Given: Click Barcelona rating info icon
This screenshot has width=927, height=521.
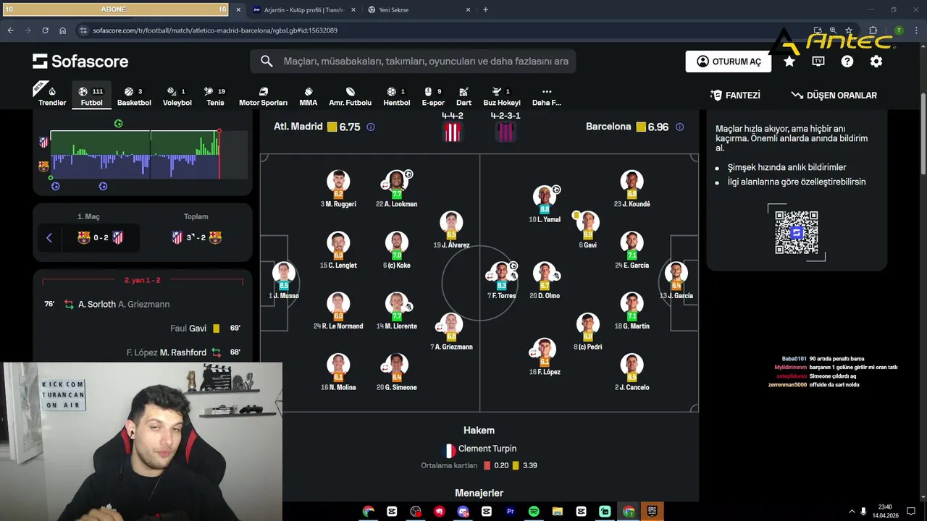Looking at the screenshot, I should pyautogui.click(x=679, y=127).
